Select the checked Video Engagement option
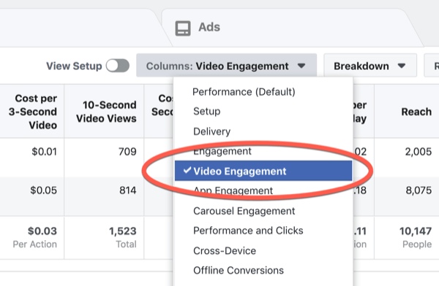439x286 pixels. [263, 171]
